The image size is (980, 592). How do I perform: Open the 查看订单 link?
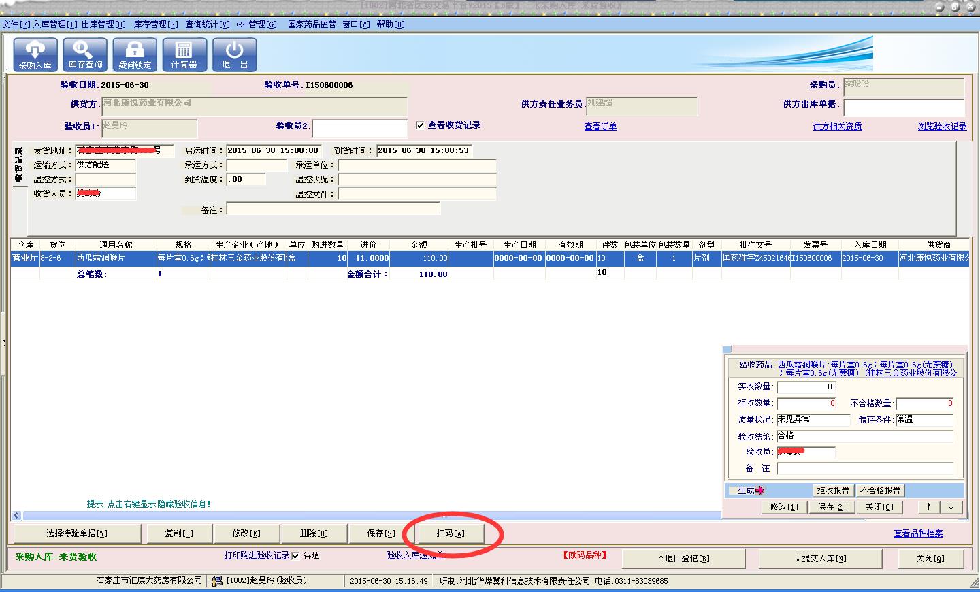point(600,127)
